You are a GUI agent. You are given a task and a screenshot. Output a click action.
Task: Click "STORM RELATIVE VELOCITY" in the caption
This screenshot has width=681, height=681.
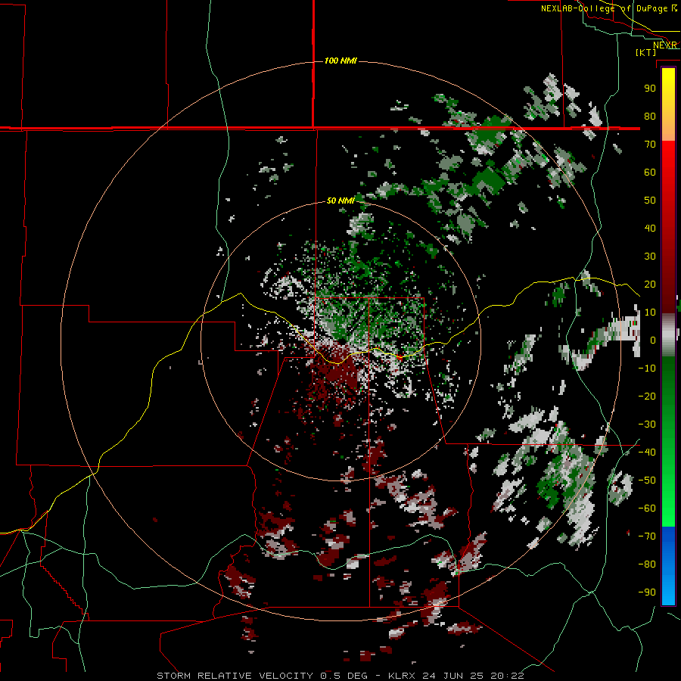[235, 676]
